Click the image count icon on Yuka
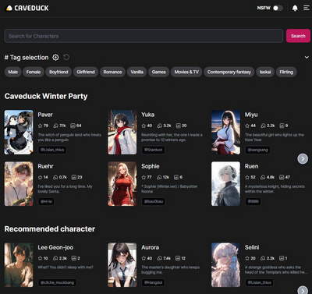 tap(178, 126)
